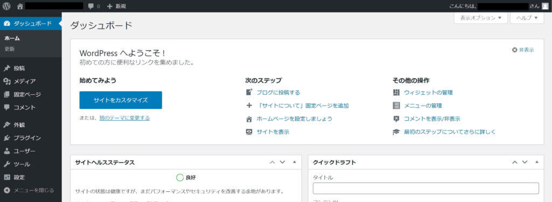Screen dimensions: 552x202
Task: Open the 投稿 menu
Action: click(x=31, y=68)
